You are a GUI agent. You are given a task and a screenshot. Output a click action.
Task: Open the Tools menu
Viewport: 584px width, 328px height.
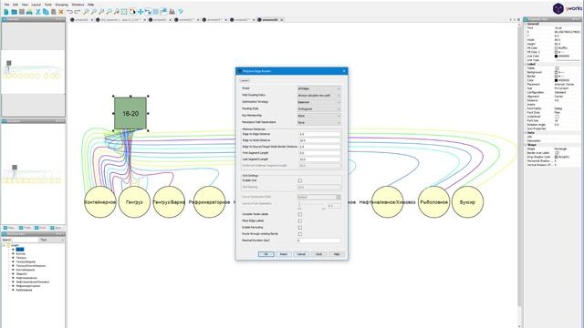(x=48, y=5)
